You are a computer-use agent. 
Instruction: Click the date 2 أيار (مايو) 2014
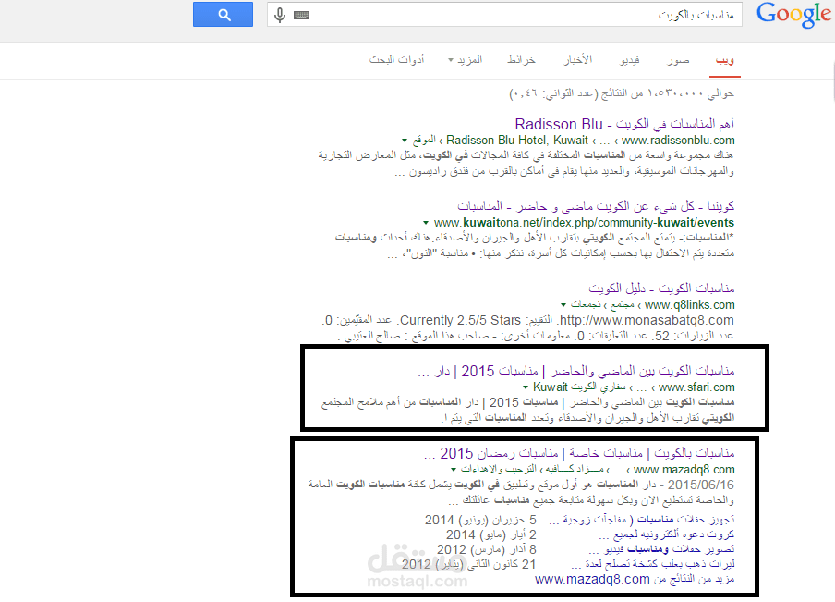pyautogui.click(x=491, y=534)
